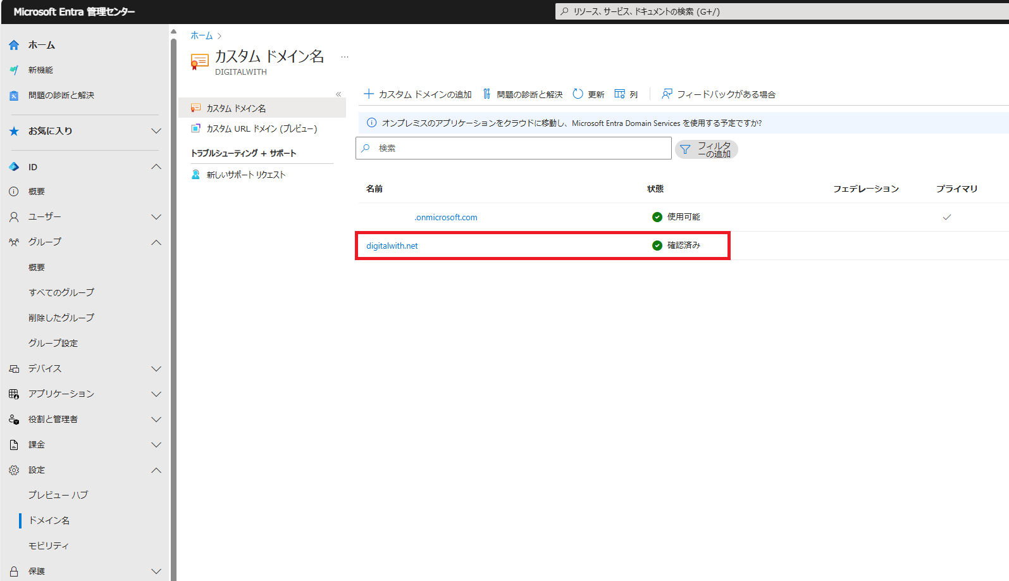1009x581 pixels.
Task: Click the 保護 lock icon
Action: click(14, 572)
